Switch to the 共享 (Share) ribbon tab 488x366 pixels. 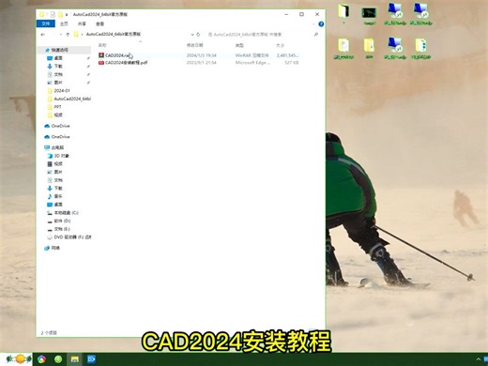click(82, 23)
